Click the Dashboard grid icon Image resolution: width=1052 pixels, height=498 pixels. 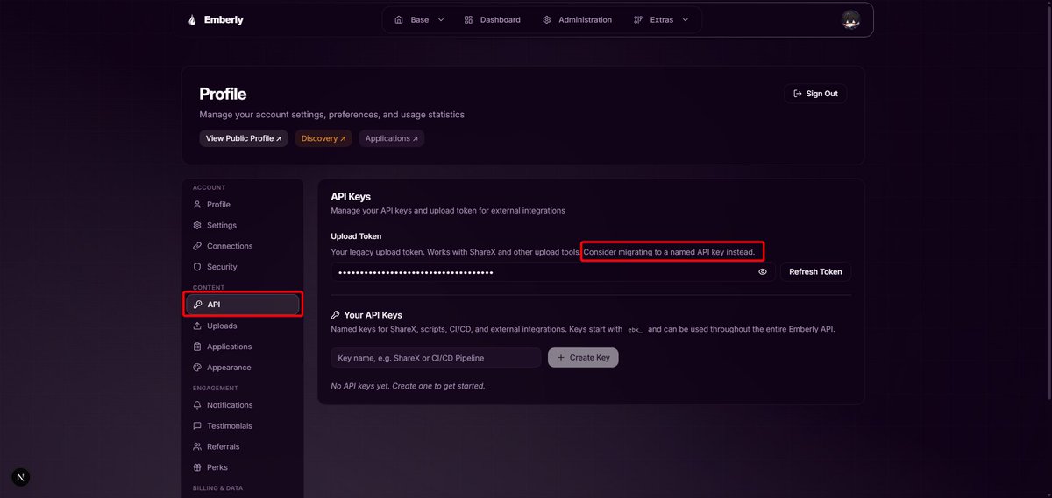[468, 19]
